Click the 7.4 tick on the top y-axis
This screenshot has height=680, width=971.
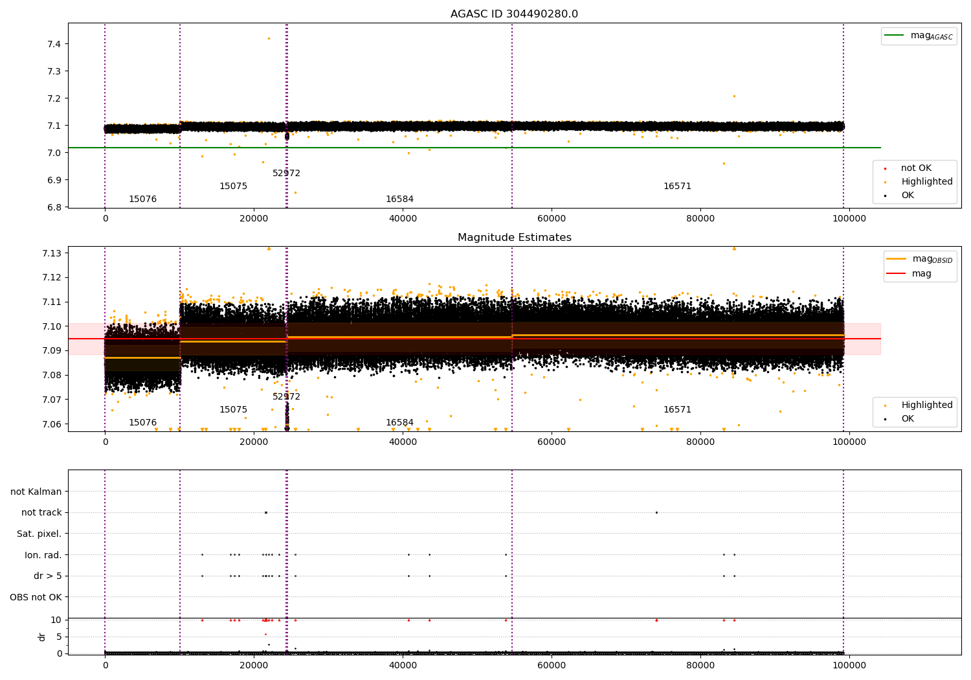click(54, 44)
